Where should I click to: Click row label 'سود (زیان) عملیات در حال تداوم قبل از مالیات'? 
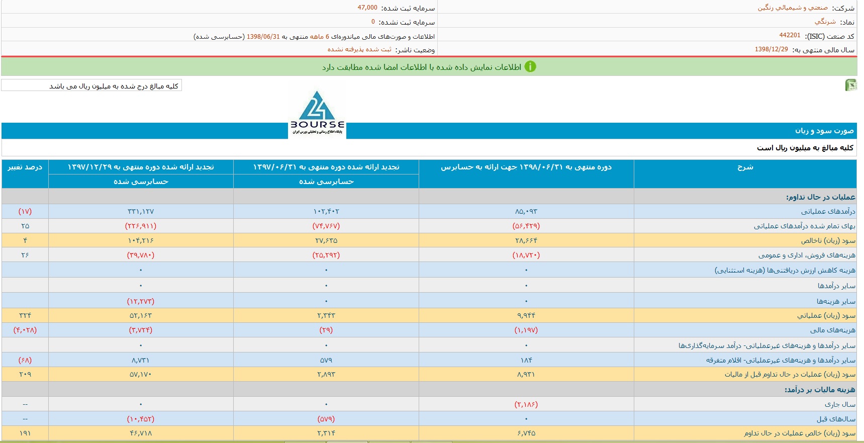point(790,375)
